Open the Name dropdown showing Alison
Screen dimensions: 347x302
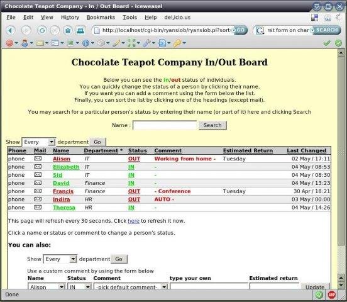coord(47,287)
